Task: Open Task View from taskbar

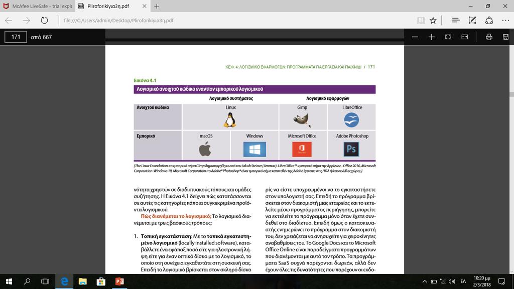Action: pyautogui.click(x=45, y=281)
